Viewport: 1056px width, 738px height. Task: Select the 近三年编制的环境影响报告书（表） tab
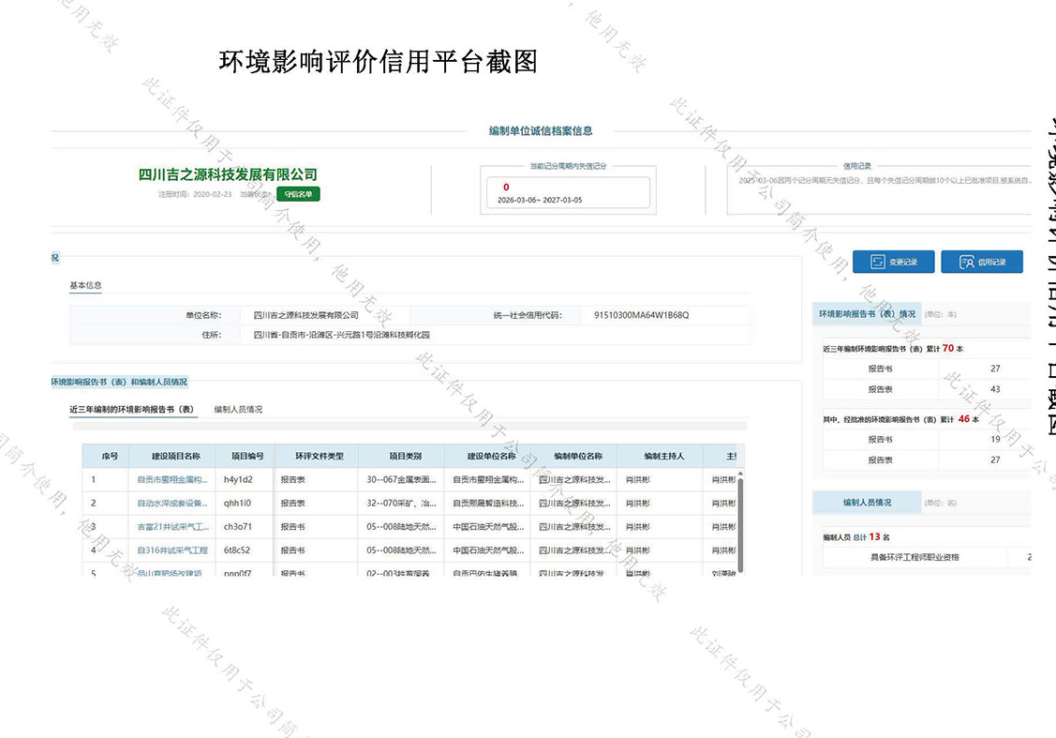(x=133, y=409)
